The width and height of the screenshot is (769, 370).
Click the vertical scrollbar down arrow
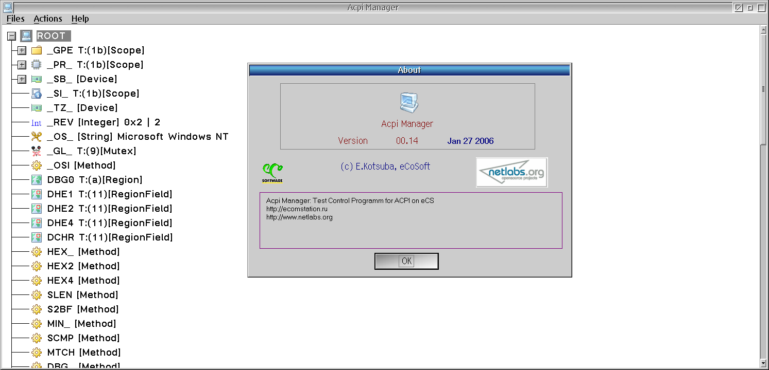763,364
